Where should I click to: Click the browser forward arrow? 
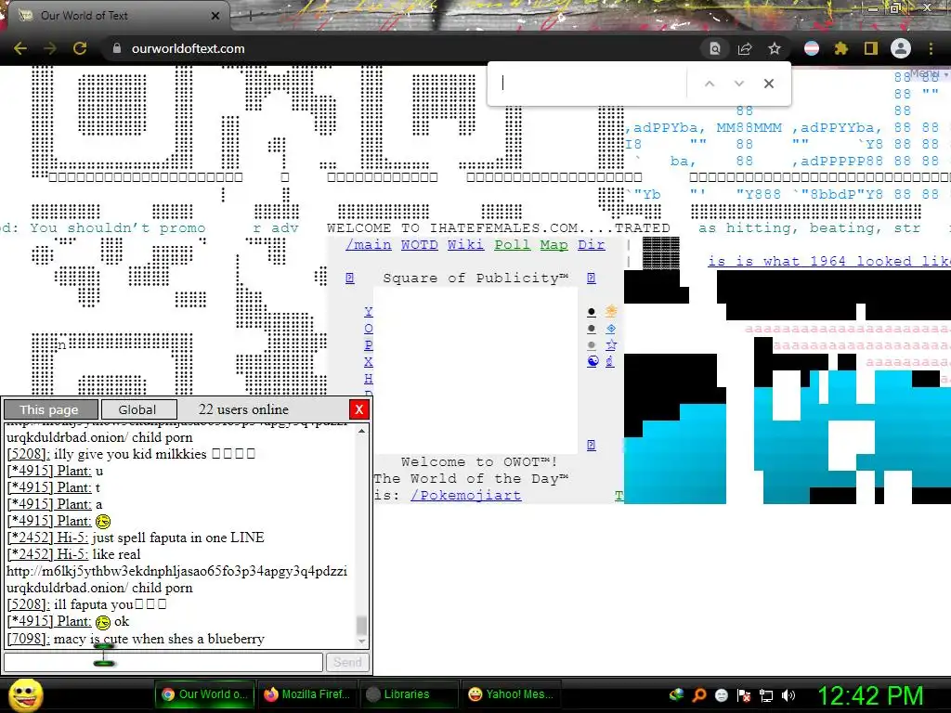pyautogui.click(x=50, y=48)
